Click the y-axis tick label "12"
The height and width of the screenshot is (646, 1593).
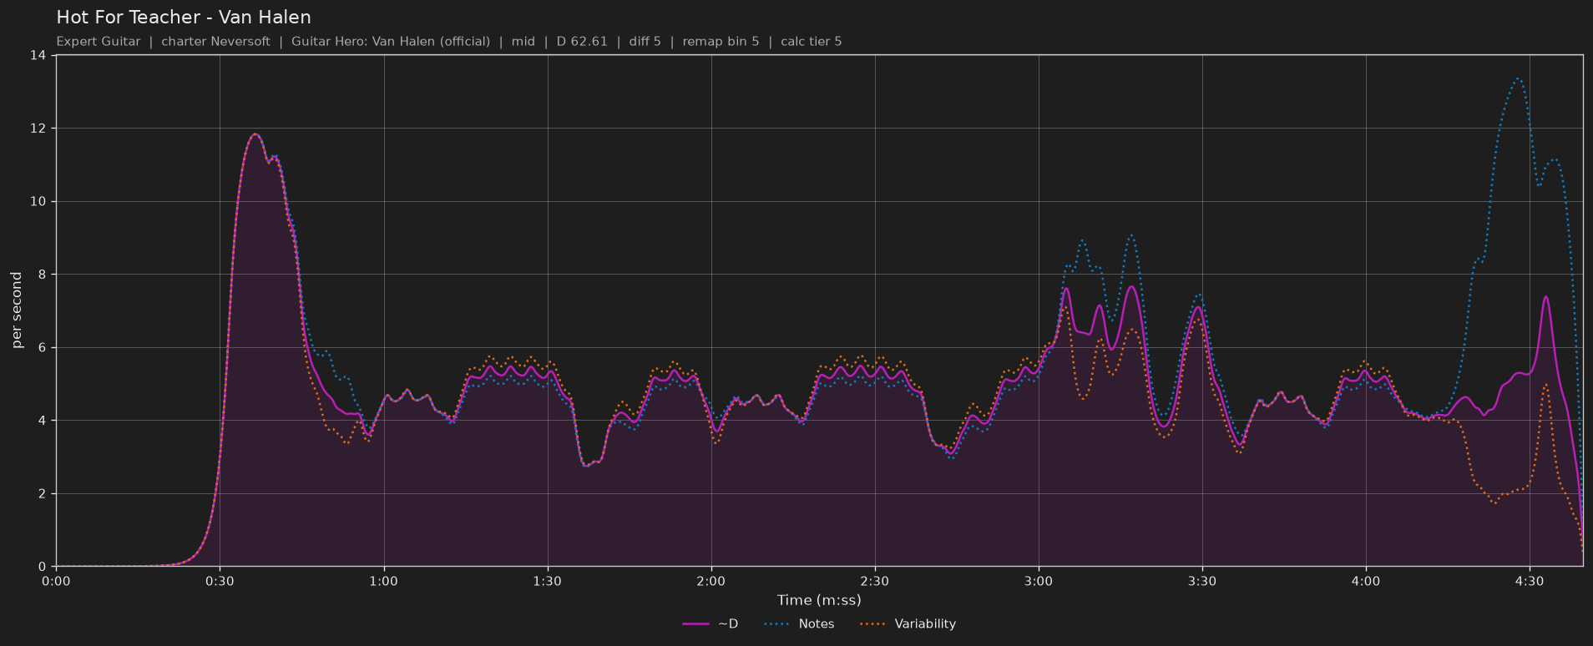pos(38,129)
